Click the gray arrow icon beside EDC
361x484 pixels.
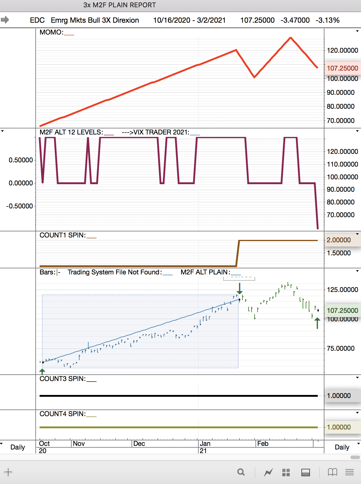click(5, 20)
